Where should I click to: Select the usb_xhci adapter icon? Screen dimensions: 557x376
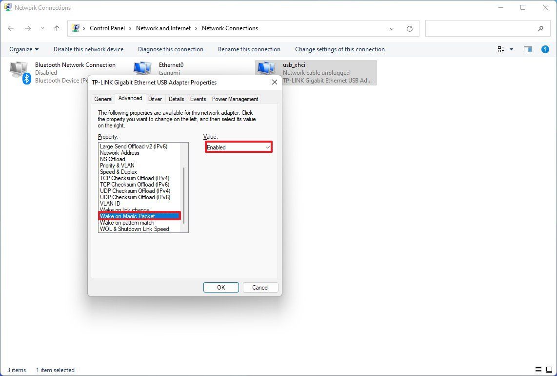[266, 68]
